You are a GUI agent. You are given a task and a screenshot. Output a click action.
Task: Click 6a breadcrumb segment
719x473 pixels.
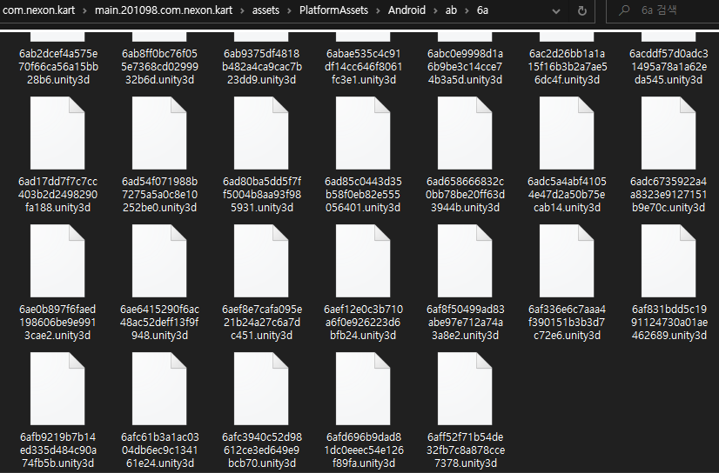click(482, 10)
